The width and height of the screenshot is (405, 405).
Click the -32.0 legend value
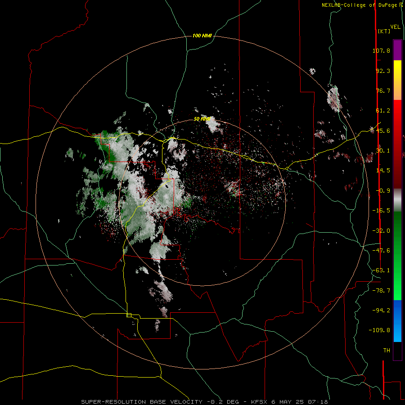point(381,231)
